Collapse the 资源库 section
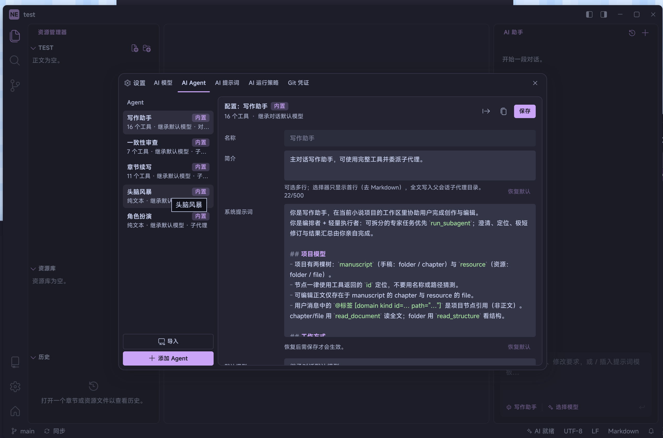Image resolution: width=663 pixels, height=438 pixels. point(33,269)
